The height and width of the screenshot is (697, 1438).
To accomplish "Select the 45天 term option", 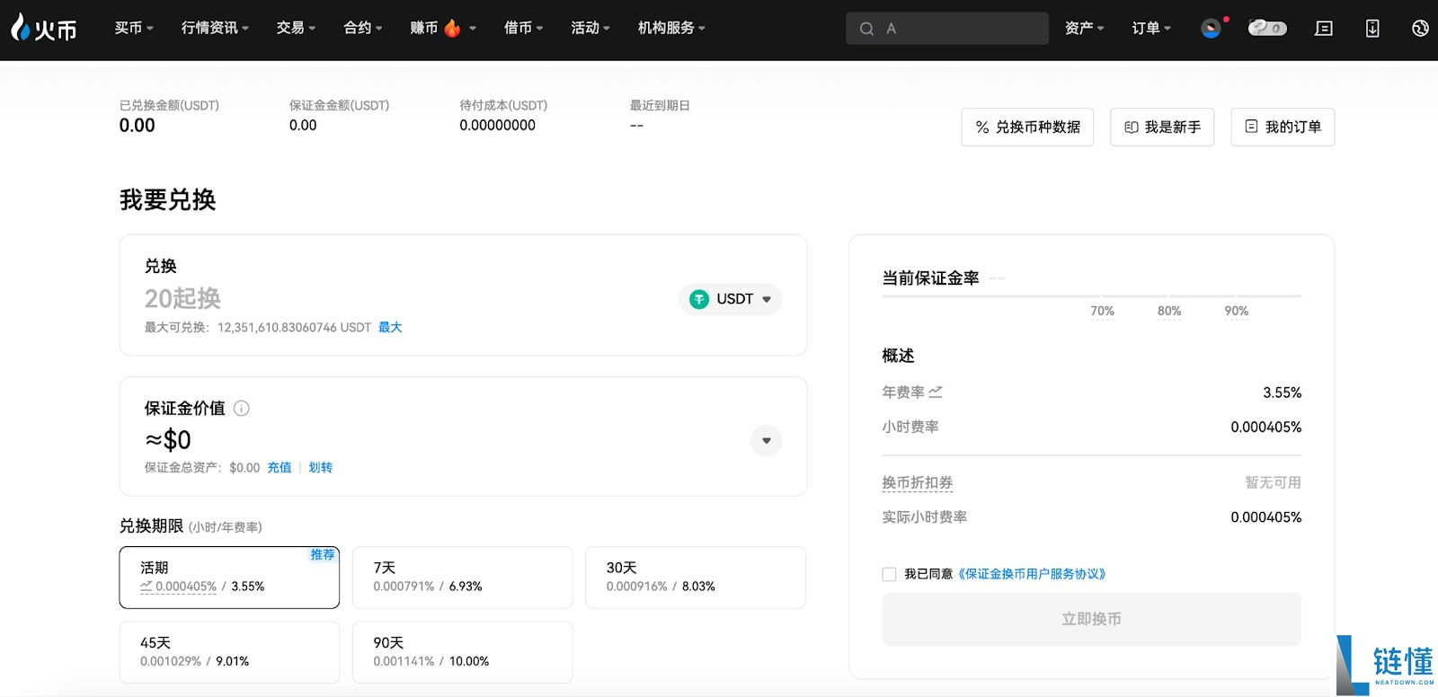I will pos(229,652).
